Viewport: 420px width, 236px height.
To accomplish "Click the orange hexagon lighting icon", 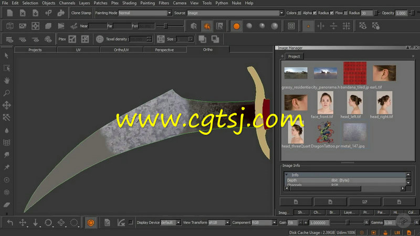I will coord(91,222).
